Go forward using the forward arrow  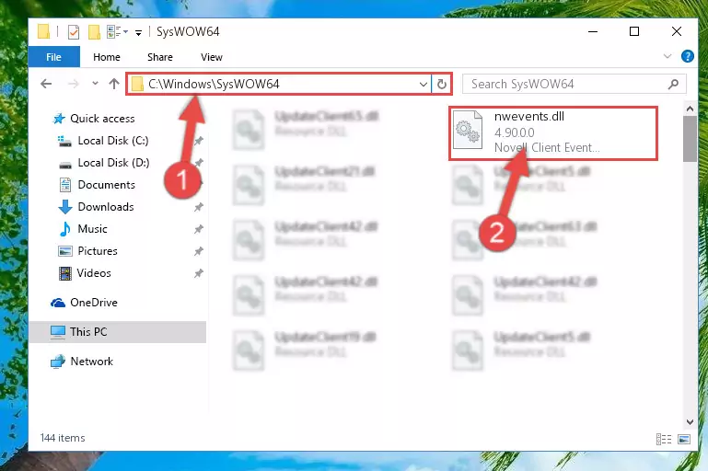pyautogui.click(x=73, y=84)
